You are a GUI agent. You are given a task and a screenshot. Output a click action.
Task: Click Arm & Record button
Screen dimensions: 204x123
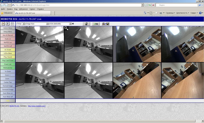tap(8, 35)
